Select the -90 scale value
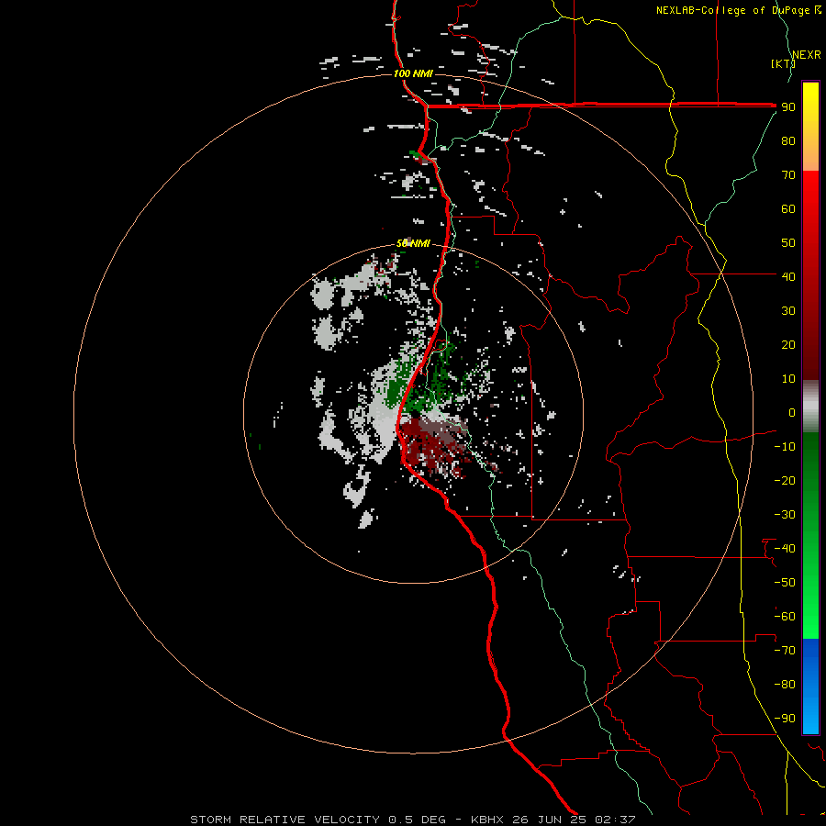This screenshot has width=826, height=826. [x=785, y=719]
